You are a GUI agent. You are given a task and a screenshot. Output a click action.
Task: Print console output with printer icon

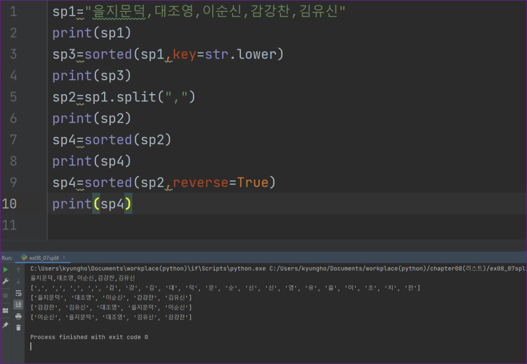point(18,316)
